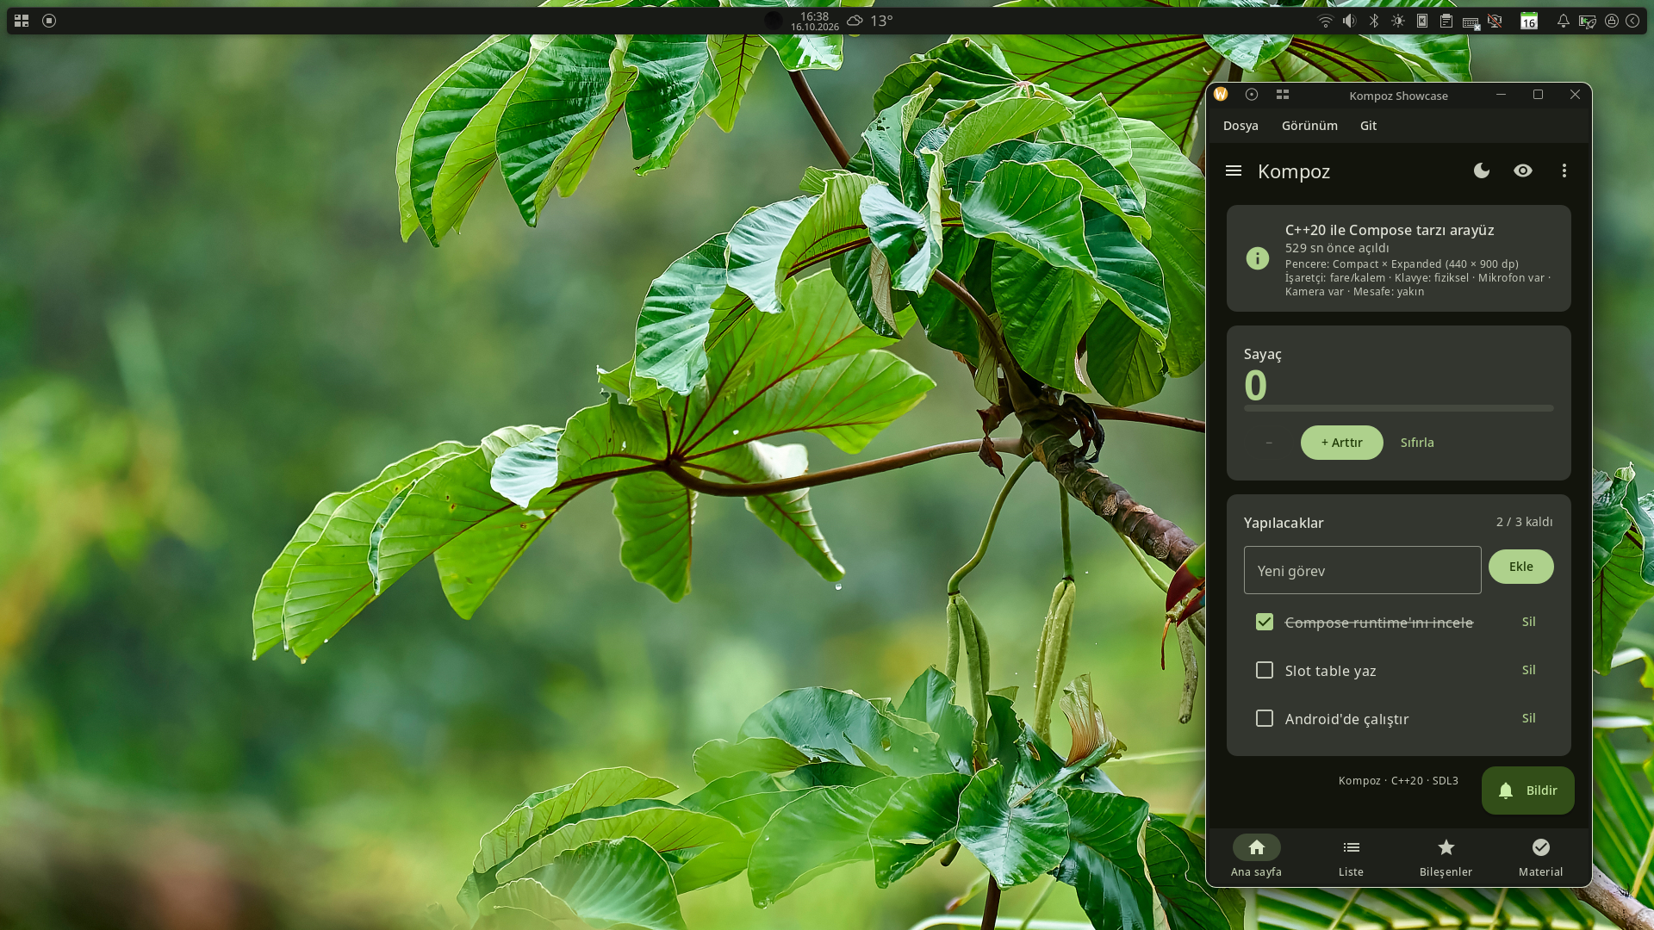Click the eye visibility icon in Kompoz header
Viewport: 1654px width, 930px height.
[1523, 170]
